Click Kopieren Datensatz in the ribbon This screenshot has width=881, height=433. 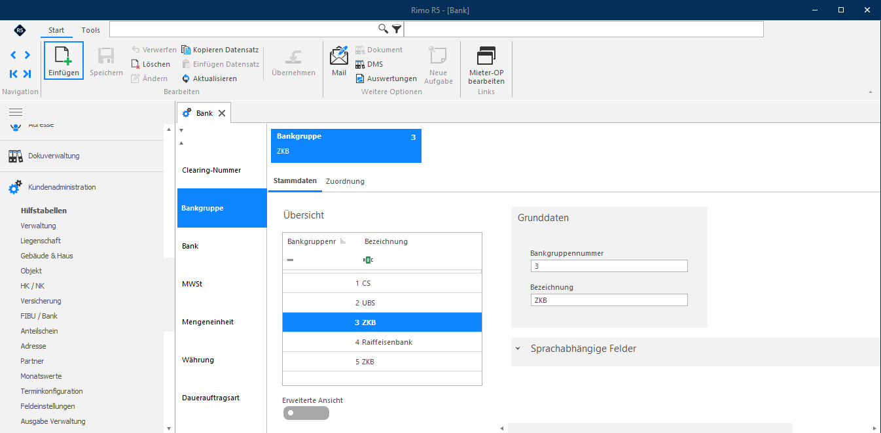pyautogui.click(x=220, y=50)
